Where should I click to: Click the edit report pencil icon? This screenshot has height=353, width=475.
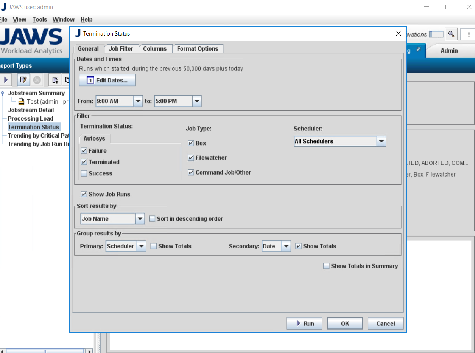click(x=23, y=80)
